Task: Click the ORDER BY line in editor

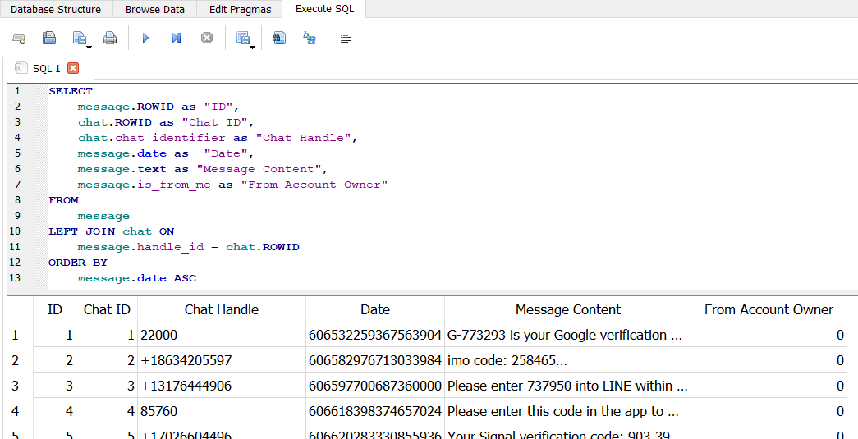Action: pyautogui.click(x=78, y=263)
